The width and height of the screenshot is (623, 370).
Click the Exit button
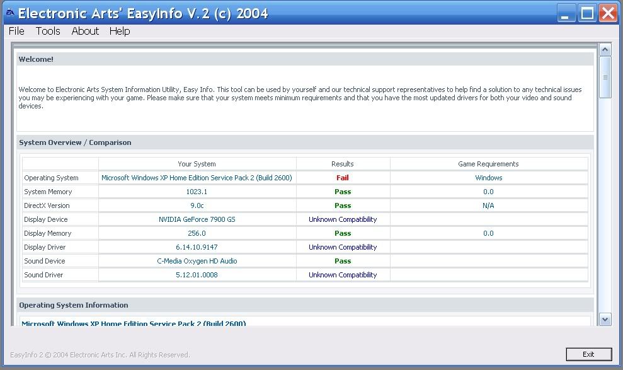pos(589,354)
